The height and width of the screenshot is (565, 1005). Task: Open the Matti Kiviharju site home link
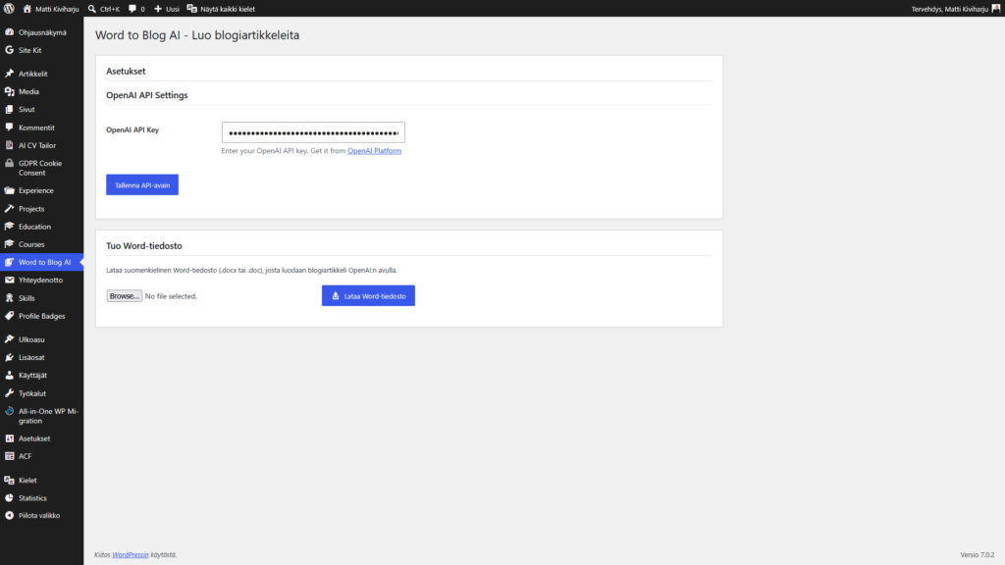click(51, 9)
